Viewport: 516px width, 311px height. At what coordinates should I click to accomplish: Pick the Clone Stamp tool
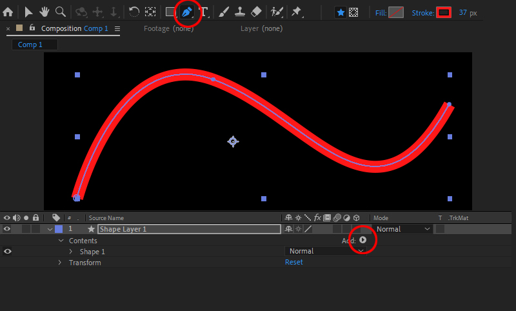(239, 12)
